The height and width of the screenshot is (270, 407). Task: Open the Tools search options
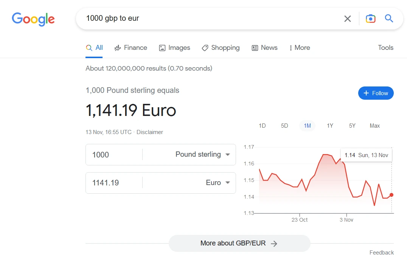tap(385, 48)
